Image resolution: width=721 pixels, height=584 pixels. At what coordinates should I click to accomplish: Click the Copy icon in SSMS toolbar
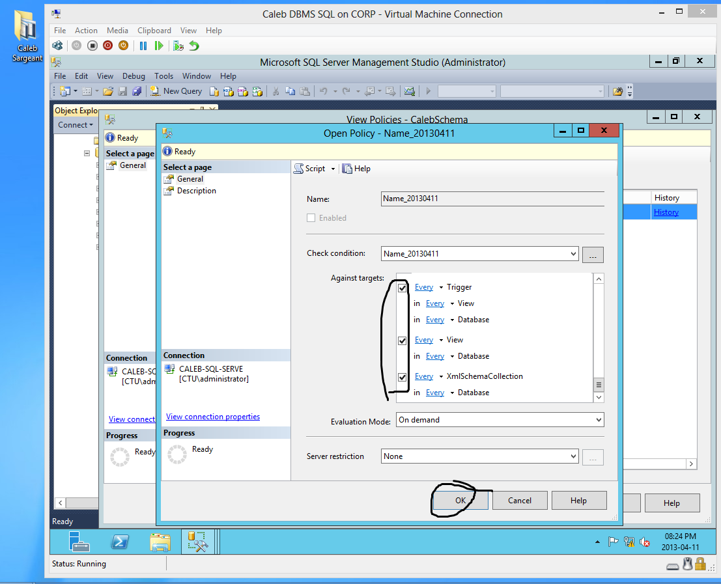tap(290, 91)
